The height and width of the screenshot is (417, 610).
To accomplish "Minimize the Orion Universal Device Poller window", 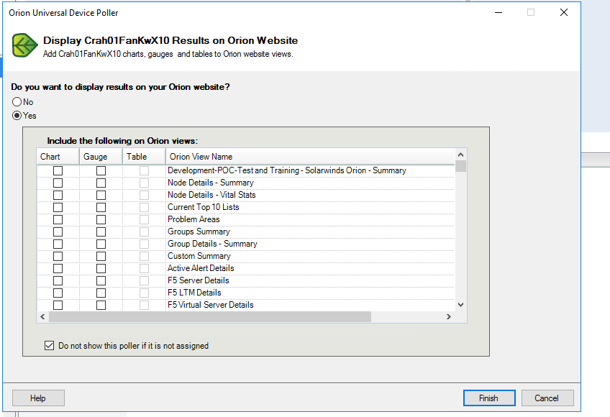I will coord(499,12).
